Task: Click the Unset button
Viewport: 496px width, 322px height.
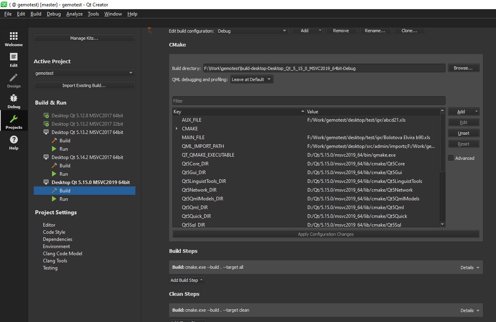Action: pyautogui.click(x=463, y=133)
